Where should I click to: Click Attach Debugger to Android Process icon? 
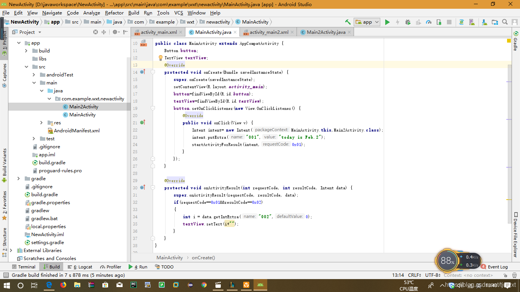(439, 22)
